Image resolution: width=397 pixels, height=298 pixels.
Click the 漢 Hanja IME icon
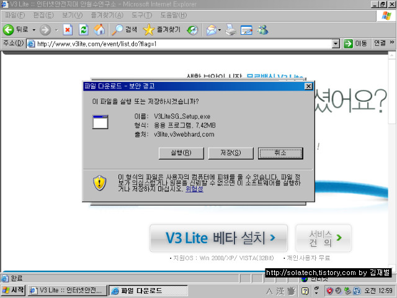click(280, 291)
